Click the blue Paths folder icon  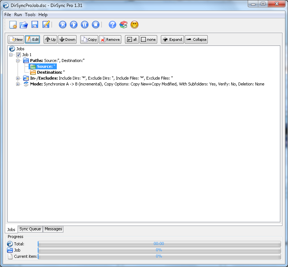pyautogui.click(x=26, y=61)
